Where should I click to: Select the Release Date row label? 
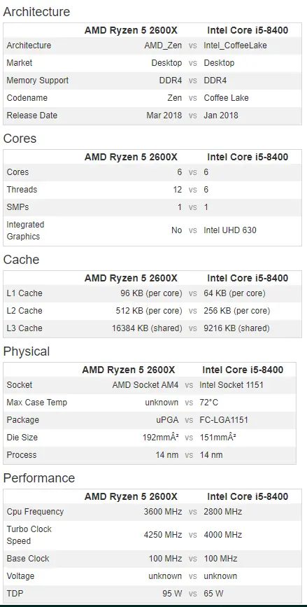pos(31,116)
